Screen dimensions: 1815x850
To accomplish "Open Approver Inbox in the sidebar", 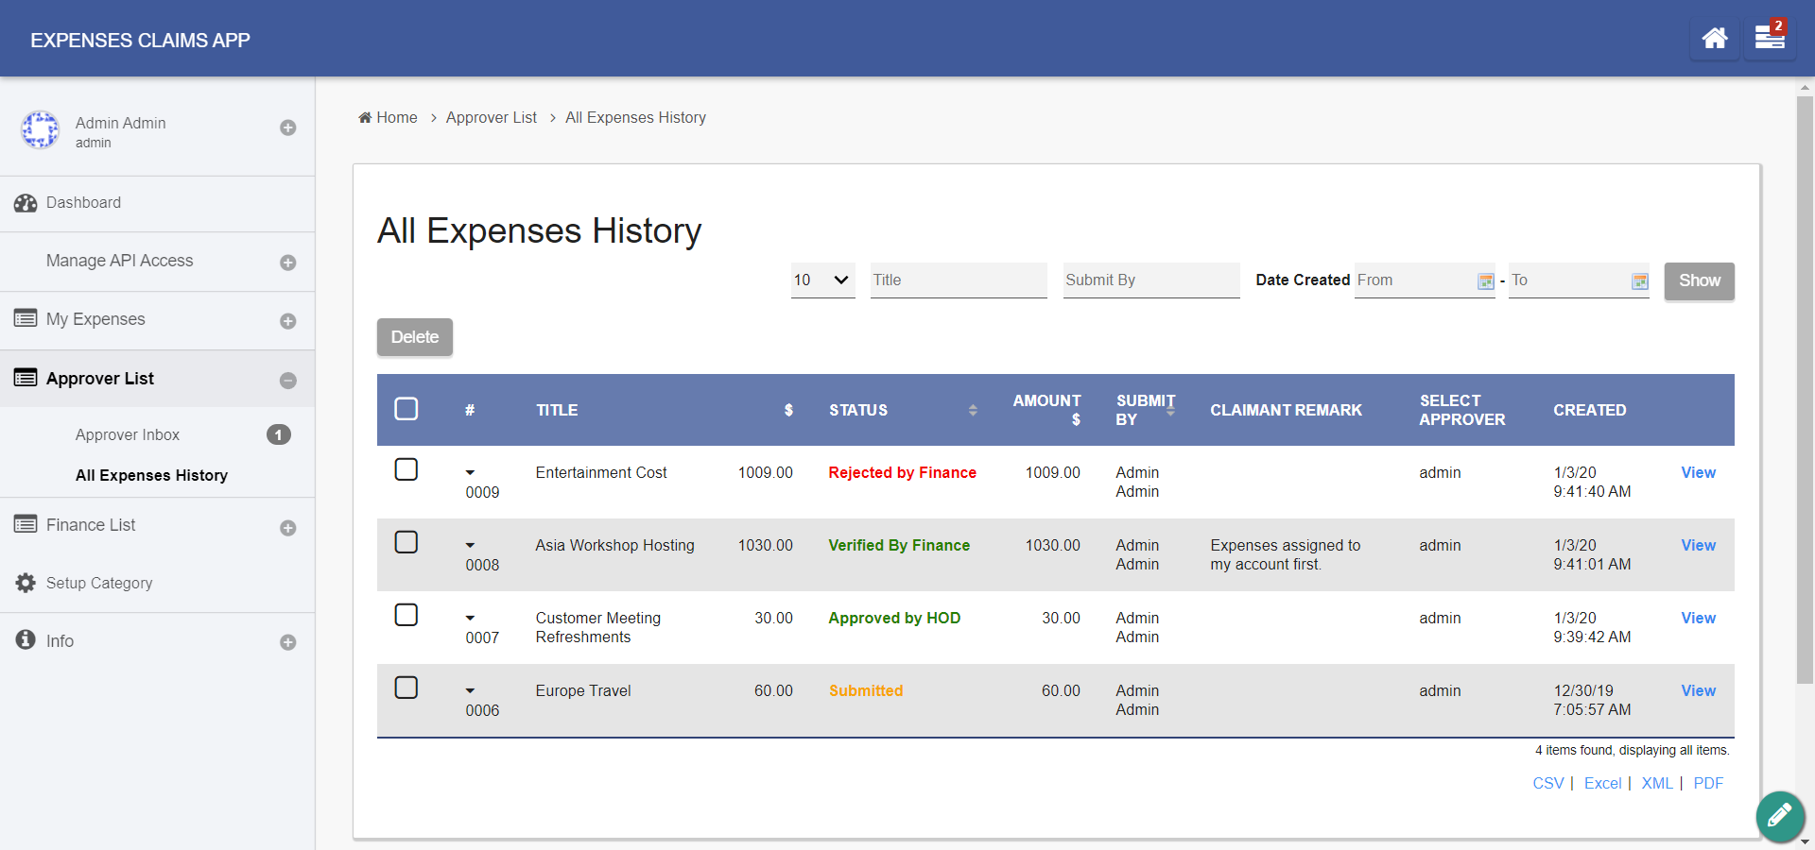I will [128, 435].
